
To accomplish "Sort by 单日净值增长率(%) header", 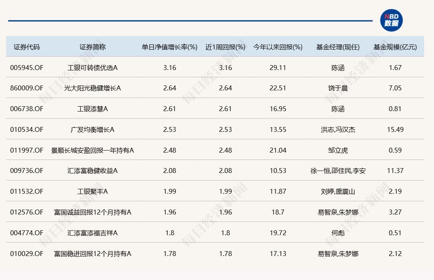I will 170,47.
